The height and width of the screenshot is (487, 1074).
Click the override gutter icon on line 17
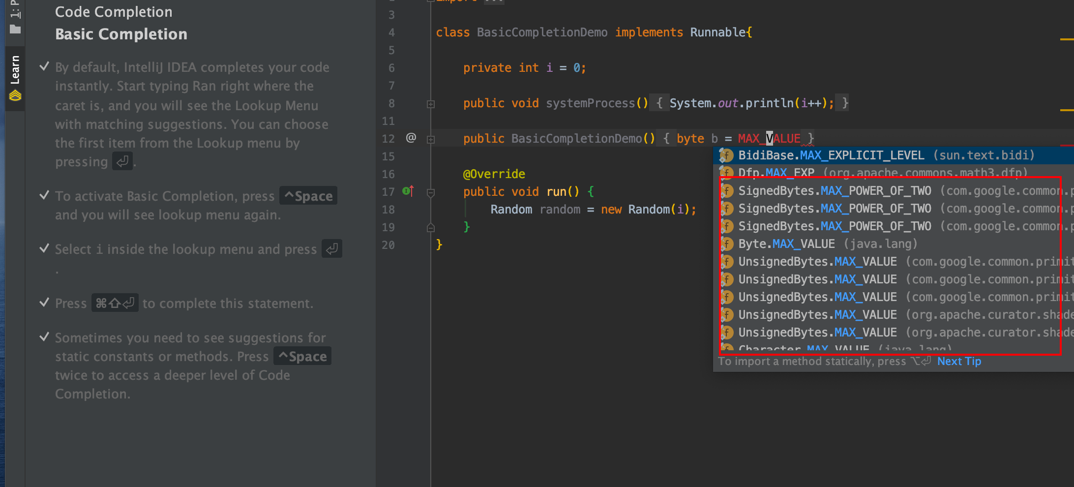408,191
